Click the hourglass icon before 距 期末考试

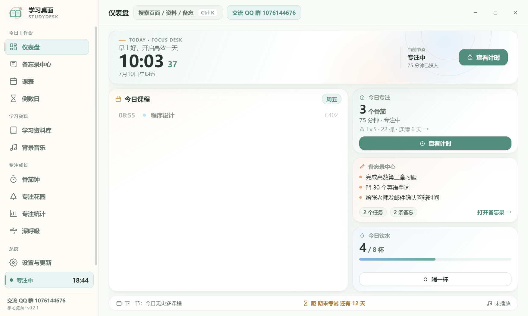(x=306, y=303)
